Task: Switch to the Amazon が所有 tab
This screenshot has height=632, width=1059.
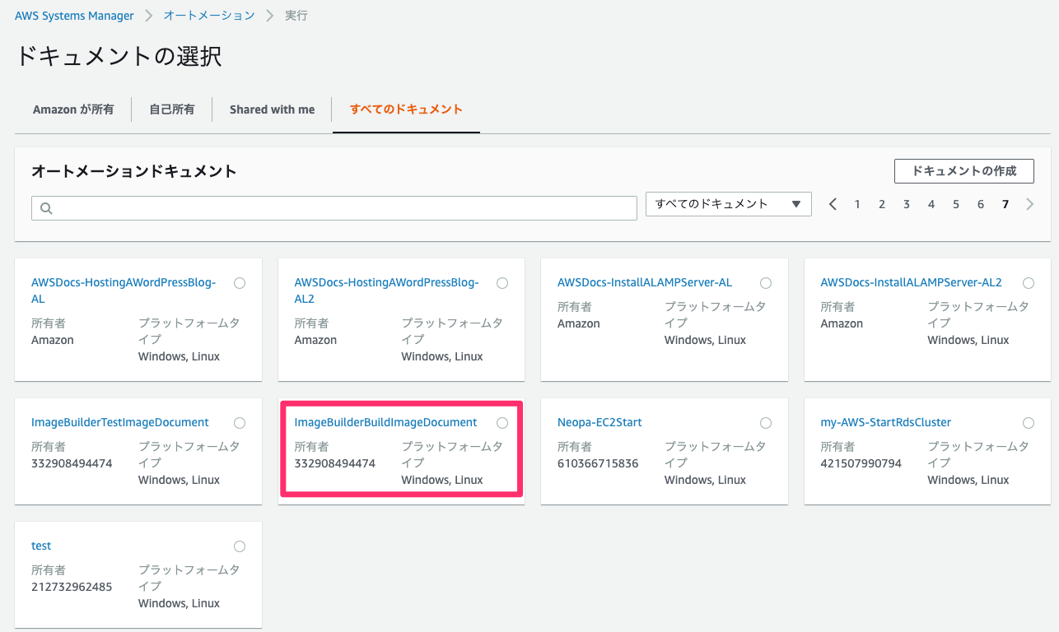Action: tap(73, 109)
